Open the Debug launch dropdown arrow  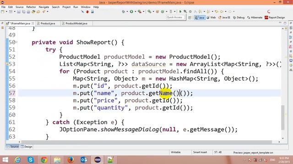tap(127, 12)
